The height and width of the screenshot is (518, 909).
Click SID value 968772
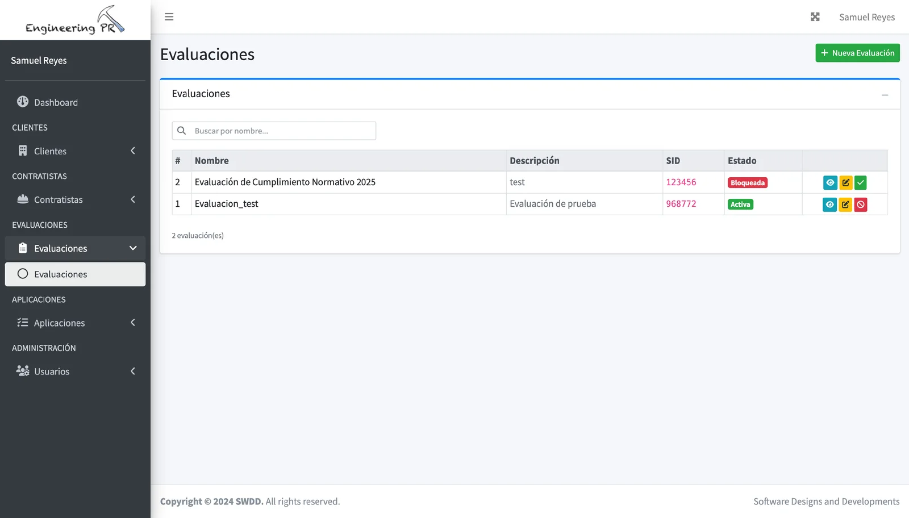pos(681,204)
